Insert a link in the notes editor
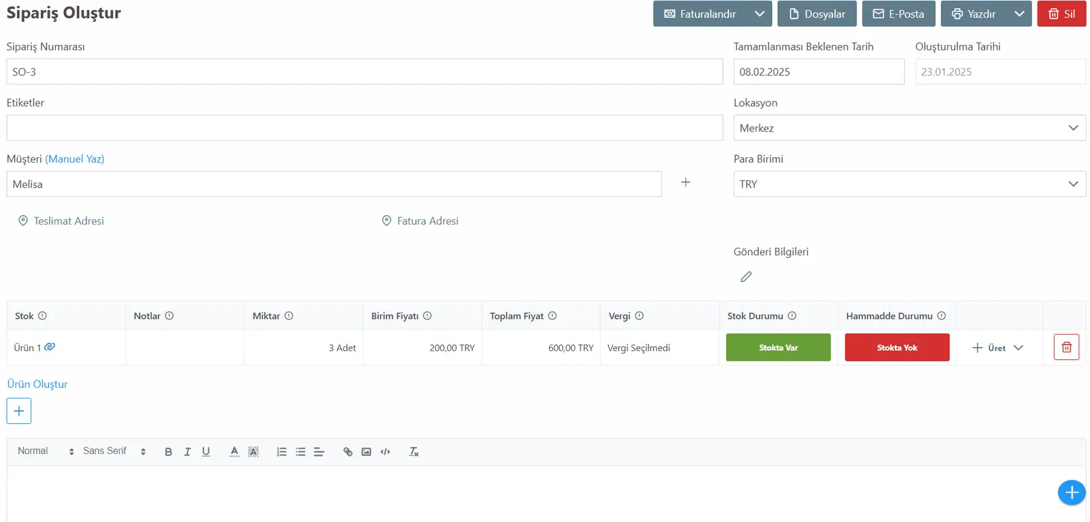This screenshot has width=1090, height=522. coord(347,452)
